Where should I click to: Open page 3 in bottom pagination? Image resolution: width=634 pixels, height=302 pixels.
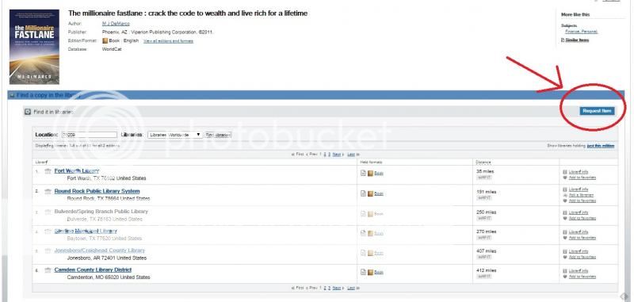329,288
